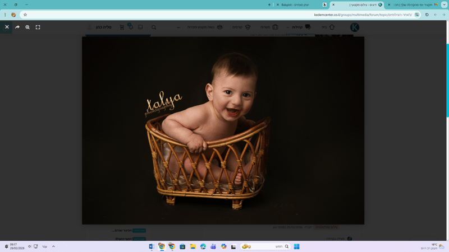This screenshot has height=252, width=449.
Task: Close the image lightbox viewer
Action: click(7, 27)
